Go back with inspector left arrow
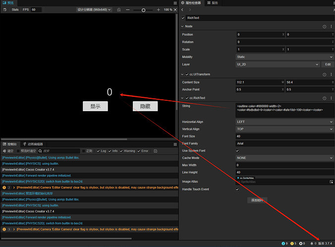 coord(182,10)
